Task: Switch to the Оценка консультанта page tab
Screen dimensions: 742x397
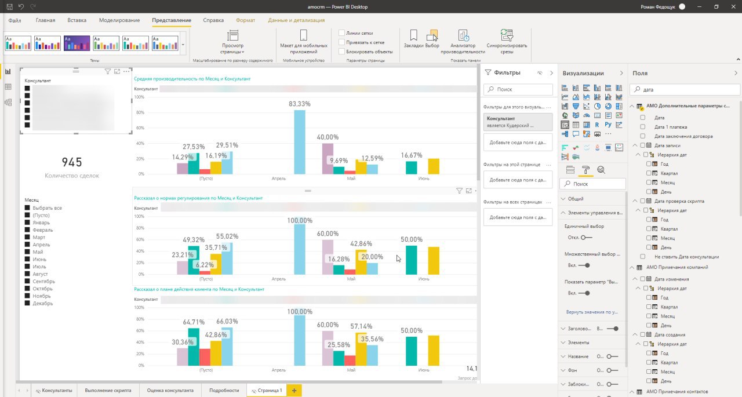Action: [170, 391]
